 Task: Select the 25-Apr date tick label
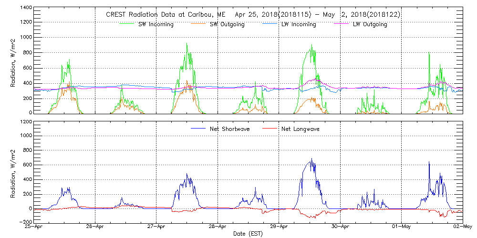pos(35,227)
